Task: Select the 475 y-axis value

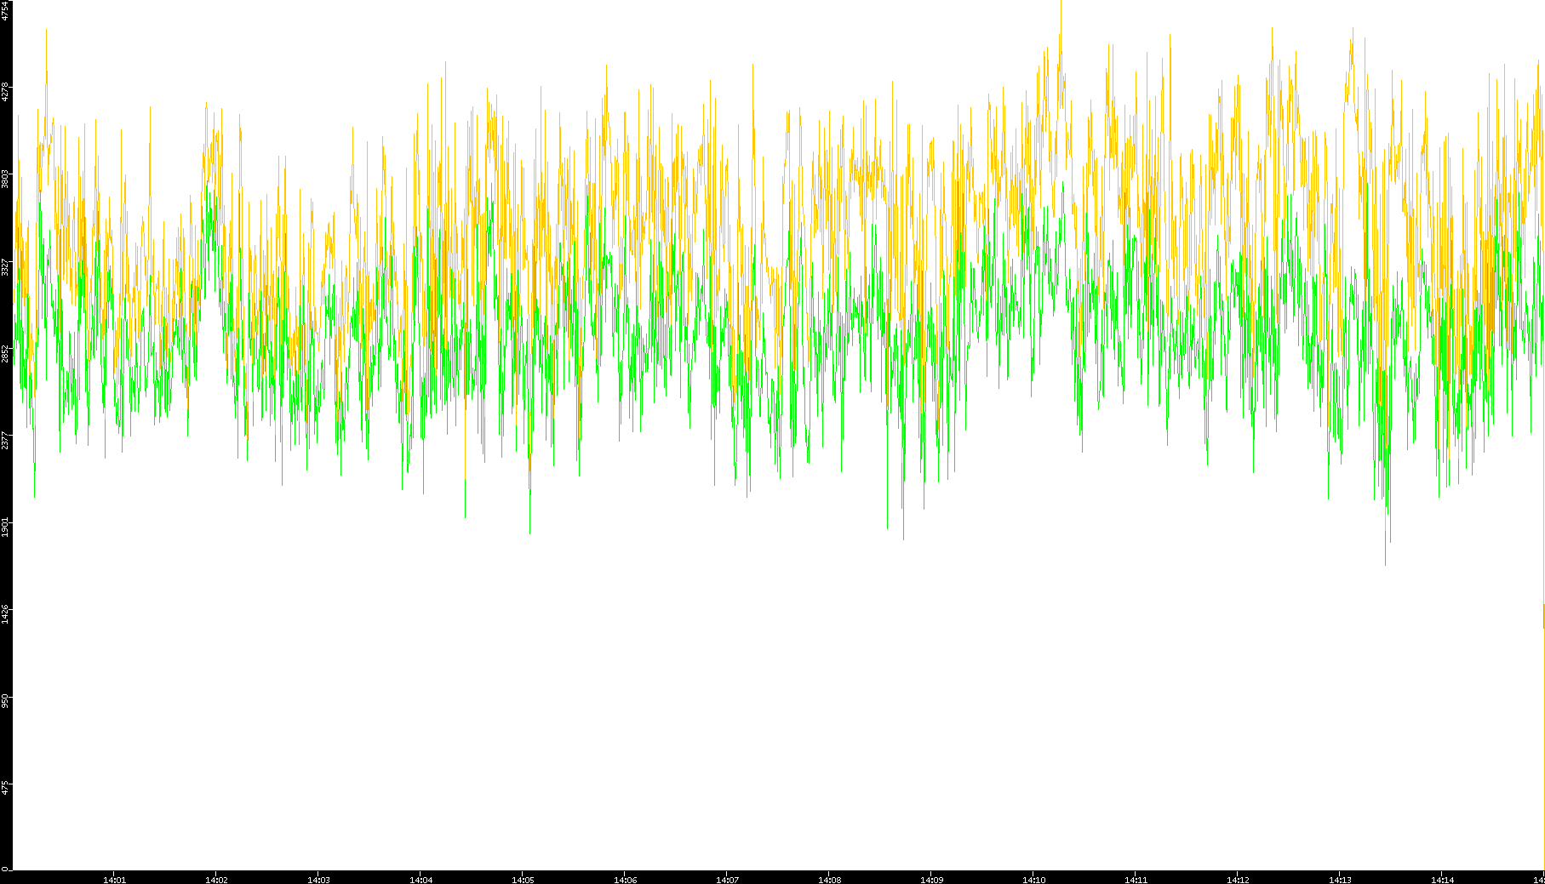Action: pos(5,788)
